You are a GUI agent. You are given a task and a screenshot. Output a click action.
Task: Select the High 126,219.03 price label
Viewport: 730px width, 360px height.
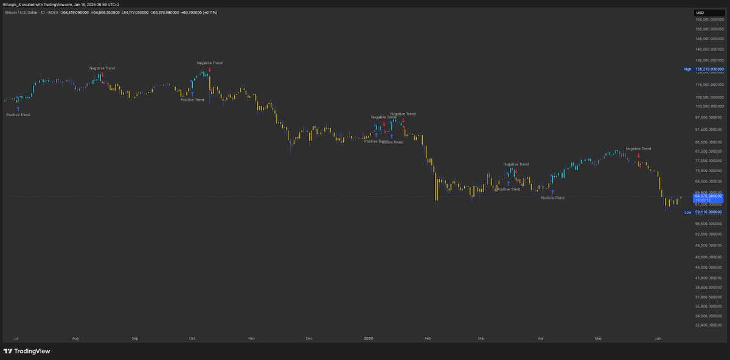pos(702,69)
